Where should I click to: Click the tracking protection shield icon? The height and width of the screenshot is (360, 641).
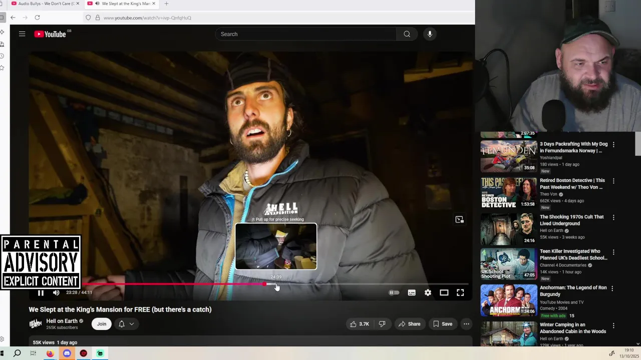[x=88, y=17]
